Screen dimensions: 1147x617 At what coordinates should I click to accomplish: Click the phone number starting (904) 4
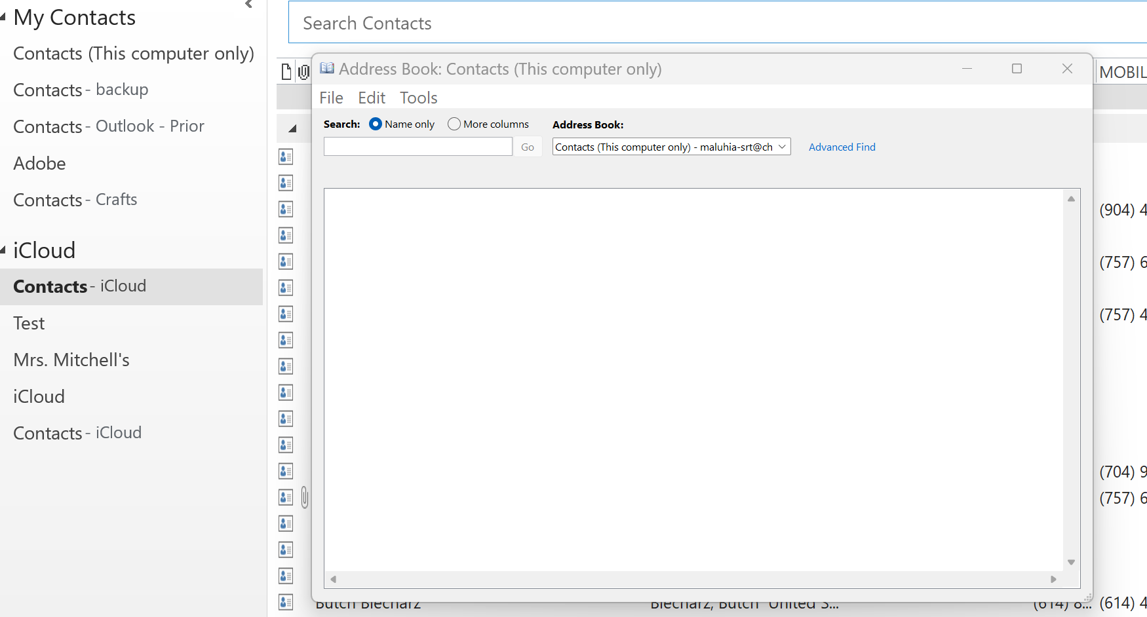pyautogui.click(x=1123, y=210)
